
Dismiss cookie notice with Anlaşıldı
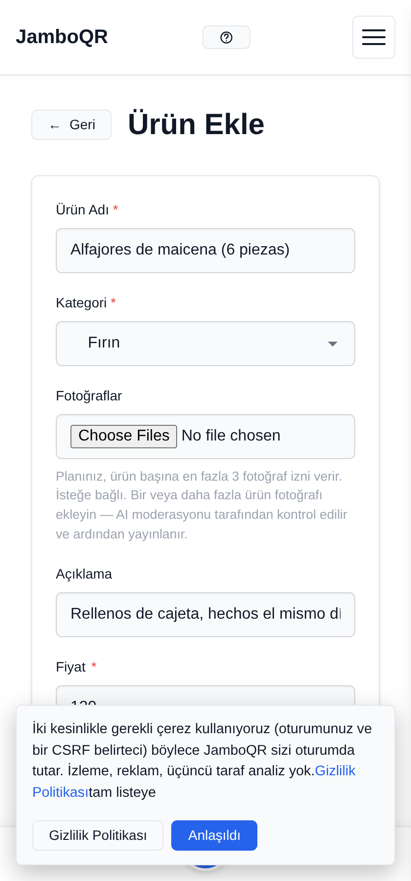point(214,835)
